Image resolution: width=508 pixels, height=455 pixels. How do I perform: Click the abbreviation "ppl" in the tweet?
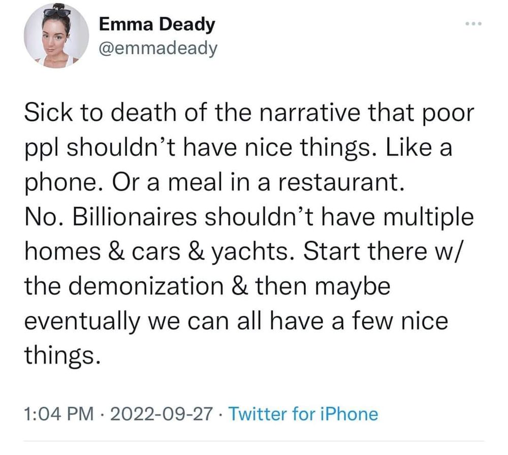coord(42,149)
